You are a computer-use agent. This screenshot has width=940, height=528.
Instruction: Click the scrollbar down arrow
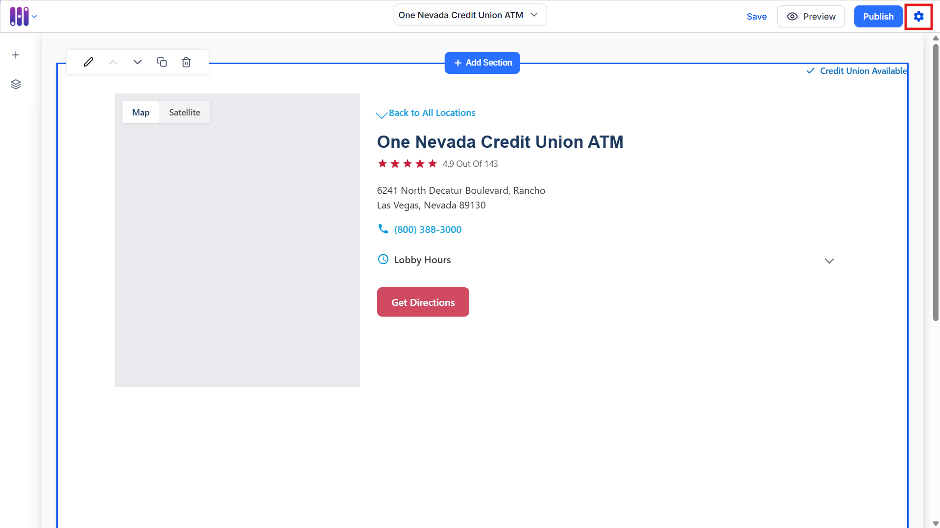[936, 524]
